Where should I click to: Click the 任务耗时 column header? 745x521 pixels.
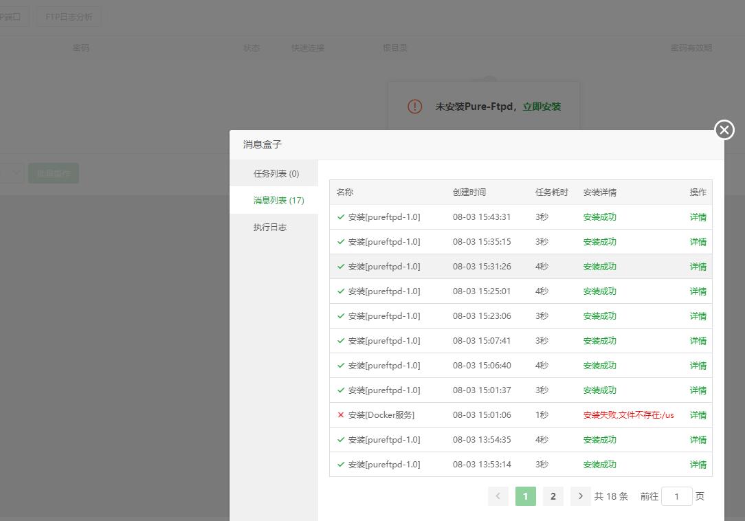pyautogui.click(x=552, y=192)
